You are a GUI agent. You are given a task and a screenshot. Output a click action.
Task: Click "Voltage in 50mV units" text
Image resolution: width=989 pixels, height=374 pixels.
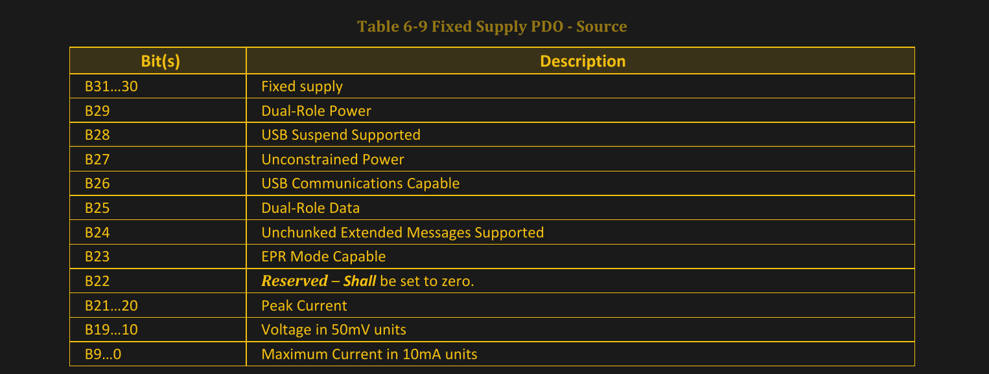(333, 329)
